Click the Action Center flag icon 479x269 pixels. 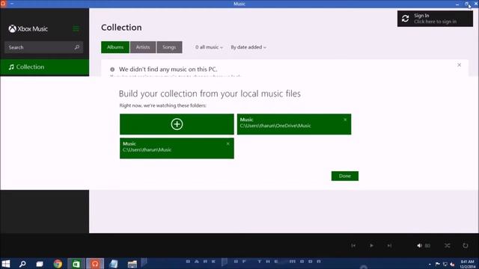click(437, 264)
